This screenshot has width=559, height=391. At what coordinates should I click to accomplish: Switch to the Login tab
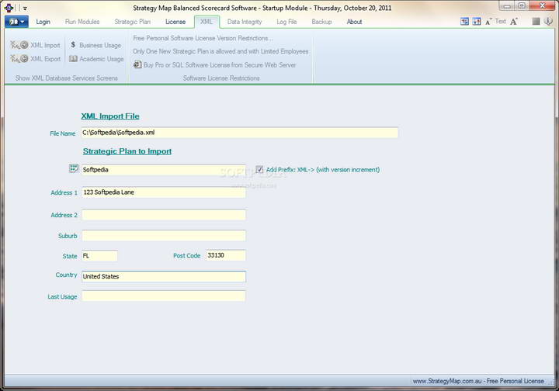43,22
